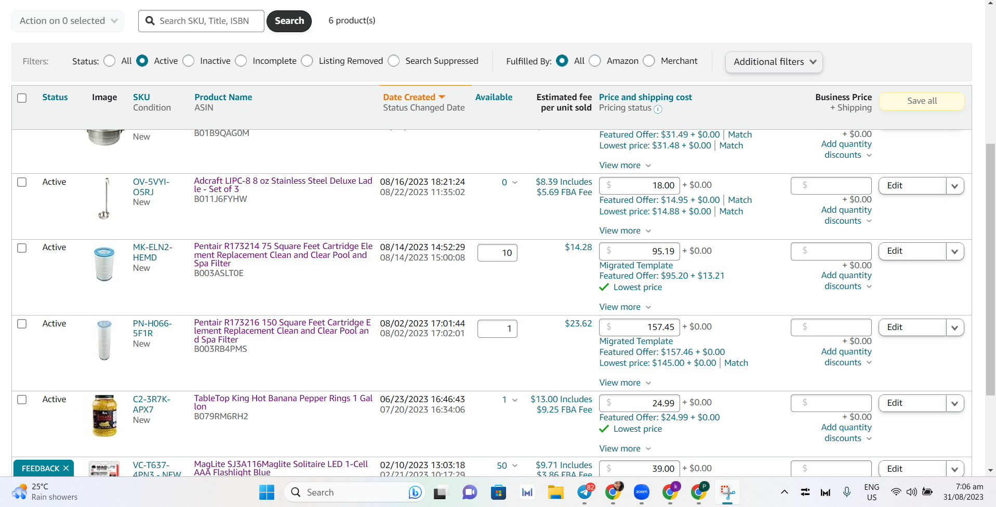Open Edit dropdown arrow for Pentair R173214
Viewport: 996px width, 507px height.
[955, 252]
